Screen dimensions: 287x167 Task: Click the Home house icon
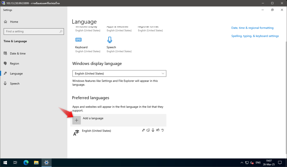click(x=6, y=22)
